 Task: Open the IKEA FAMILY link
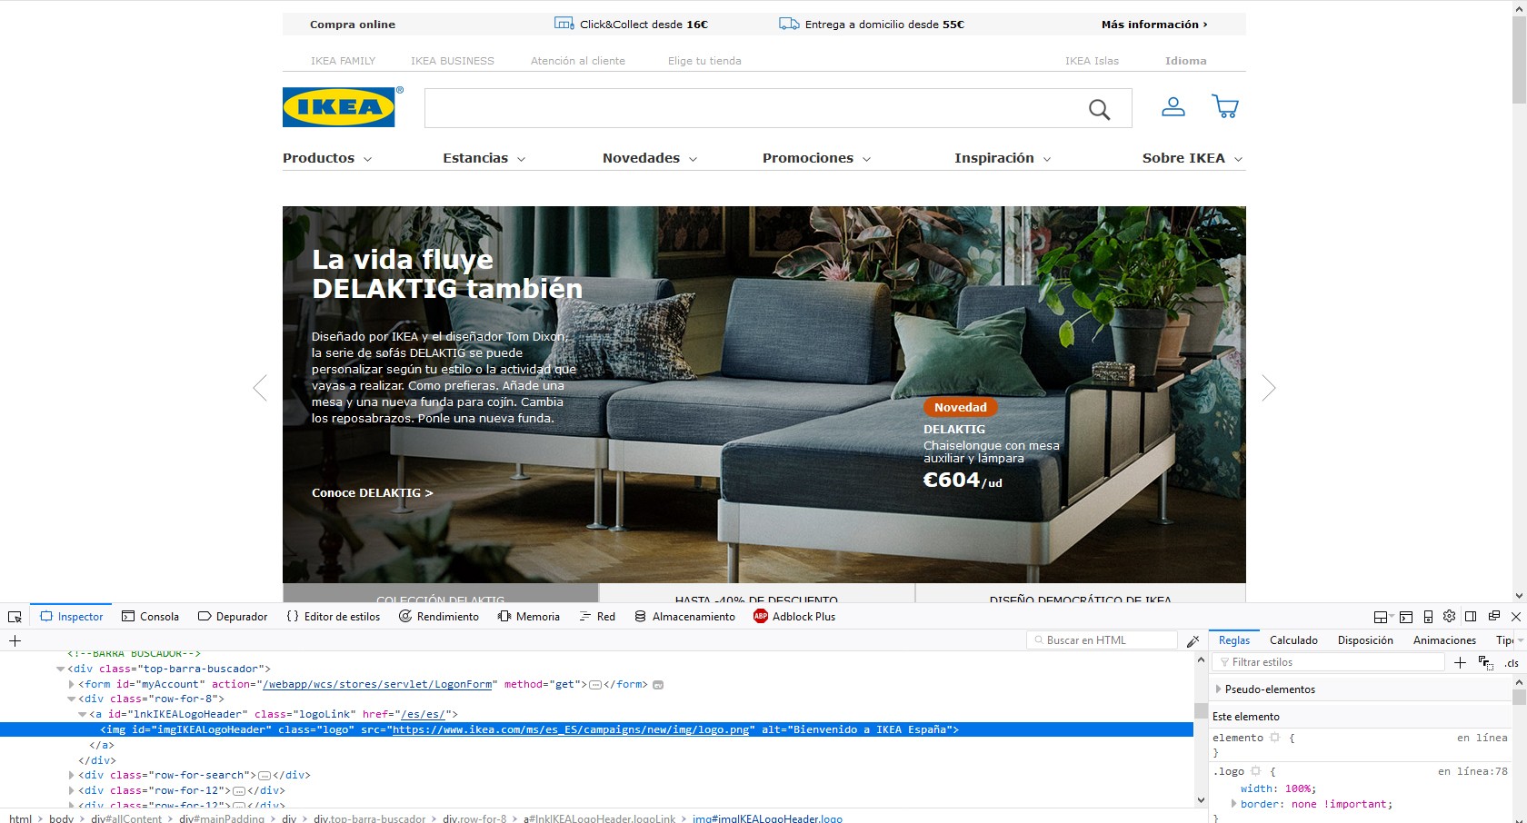343,61
